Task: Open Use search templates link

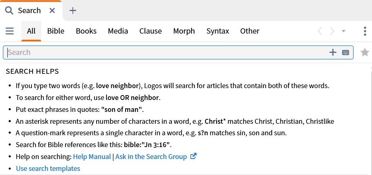Action: pyautogui.click(x=48, y=168)
